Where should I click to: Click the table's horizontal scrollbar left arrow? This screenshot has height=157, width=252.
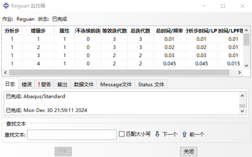coord(6,72)
